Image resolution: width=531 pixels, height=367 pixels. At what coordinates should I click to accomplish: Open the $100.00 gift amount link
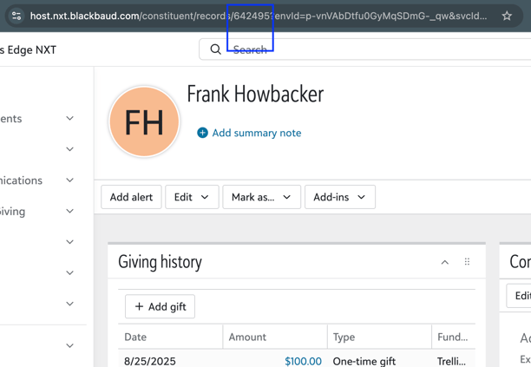pyautogui.click(x=303, y=361)
